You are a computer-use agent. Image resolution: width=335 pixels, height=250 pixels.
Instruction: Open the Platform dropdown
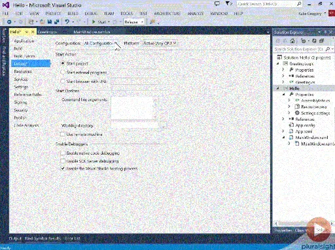click(160, 43)
